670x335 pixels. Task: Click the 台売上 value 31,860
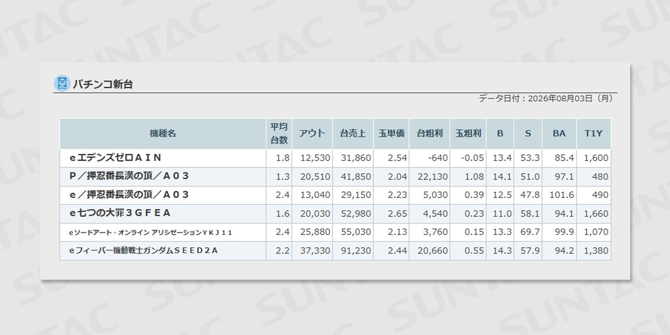(356, 158)
